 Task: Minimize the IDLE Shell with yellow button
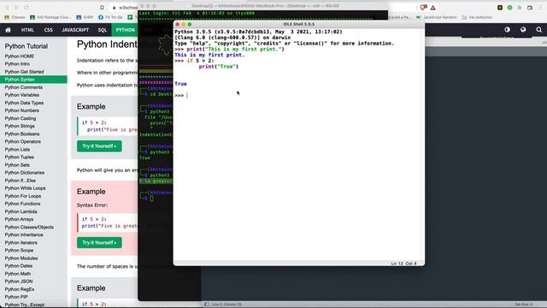tap(184, 25)
